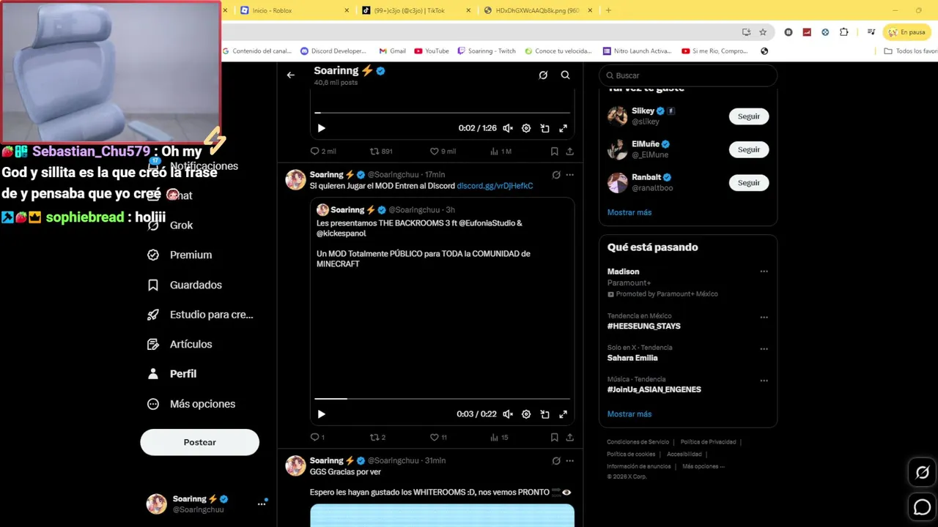Open options for Sahara Emilia trend

764,349
